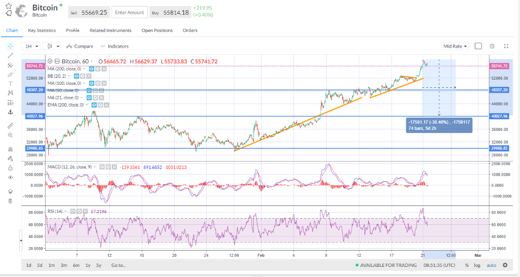Switch to the Chart tab

12,30
